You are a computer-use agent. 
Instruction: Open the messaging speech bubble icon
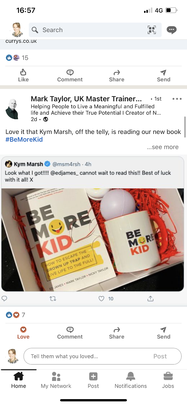click(x=172, y=30)
